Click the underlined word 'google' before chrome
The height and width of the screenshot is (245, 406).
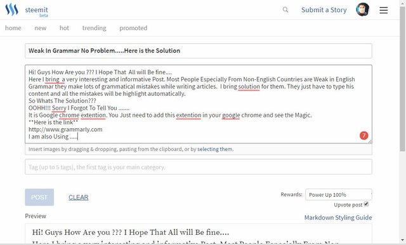(x=231, y=116)
